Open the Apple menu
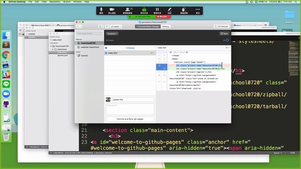The image size is (301, 169). [4, 1]
